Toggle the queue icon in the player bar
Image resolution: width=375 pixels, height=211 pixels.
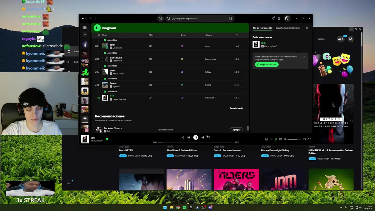[x=276, y=139]
